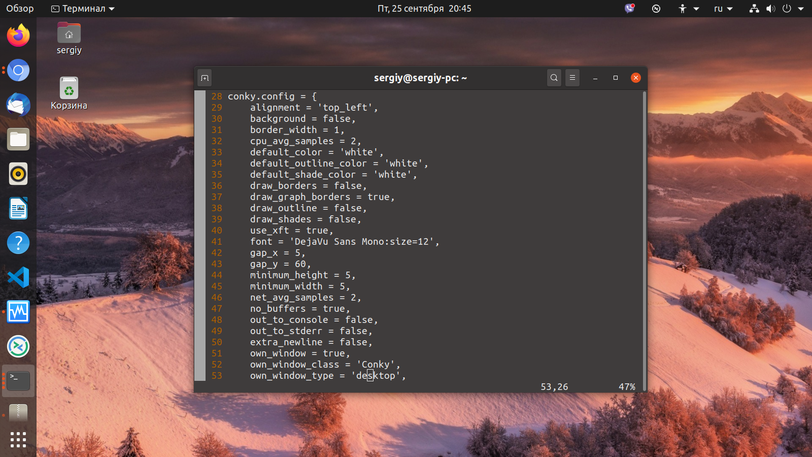Open the system power menu arrow
This screenshot has width=812, height=457.
(801, 9)
